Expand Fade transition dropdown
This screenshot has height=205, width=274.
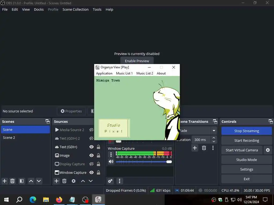[x=214, y=131]
